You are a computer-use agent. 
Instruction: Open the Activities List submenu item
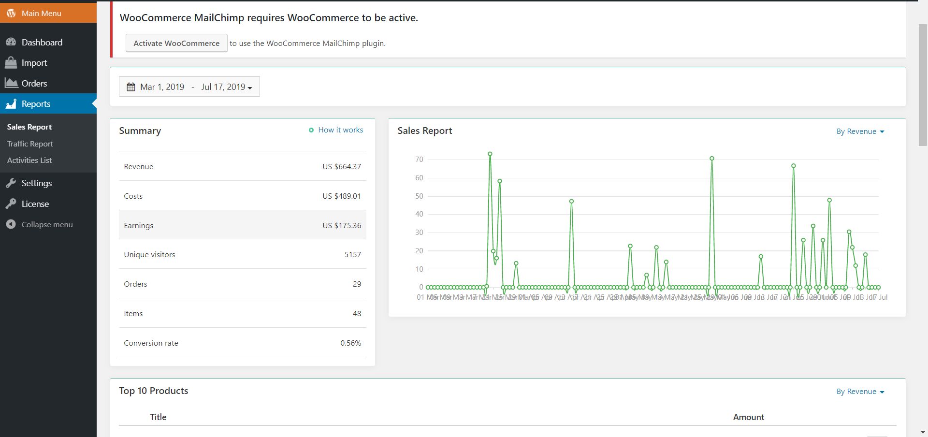[29, 160]
